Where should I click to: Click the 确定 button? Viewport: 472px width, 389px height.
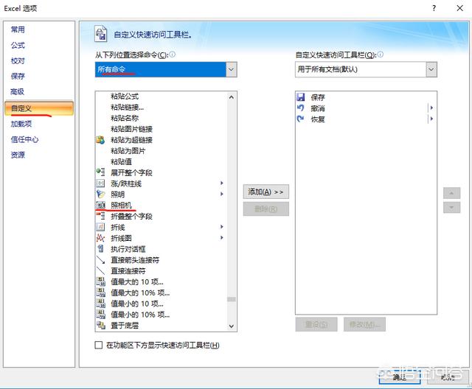(400, 377)
